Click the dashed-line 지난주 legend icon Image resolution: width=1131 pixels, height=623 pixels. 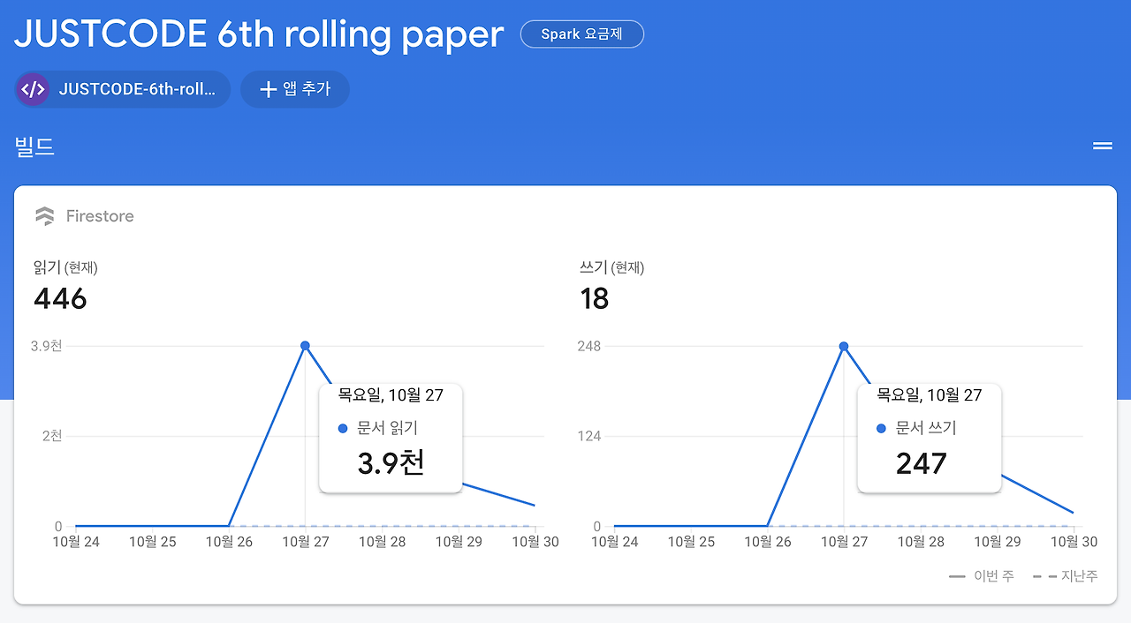coord(1044,575)
